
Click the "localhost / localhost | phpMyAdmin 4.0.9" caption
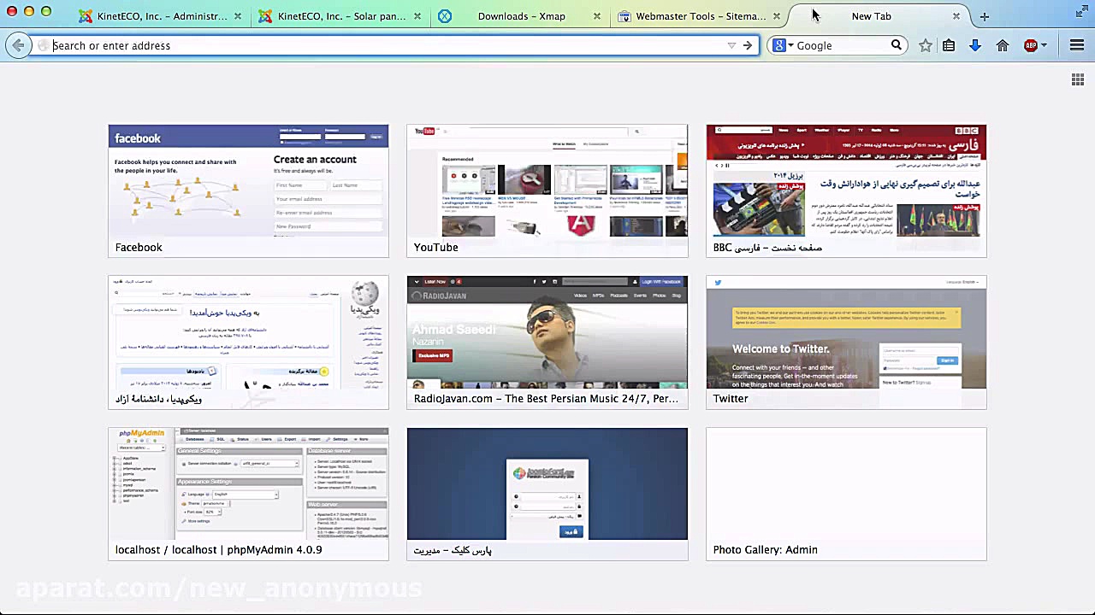(219, 550)
